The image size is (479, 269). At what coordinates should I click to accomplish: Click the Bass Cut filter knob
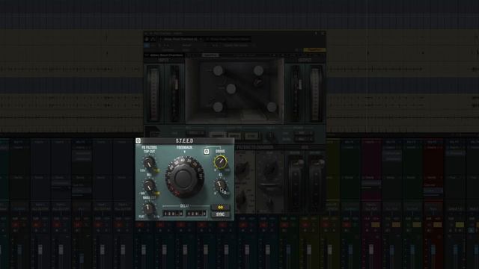(148, 208)
